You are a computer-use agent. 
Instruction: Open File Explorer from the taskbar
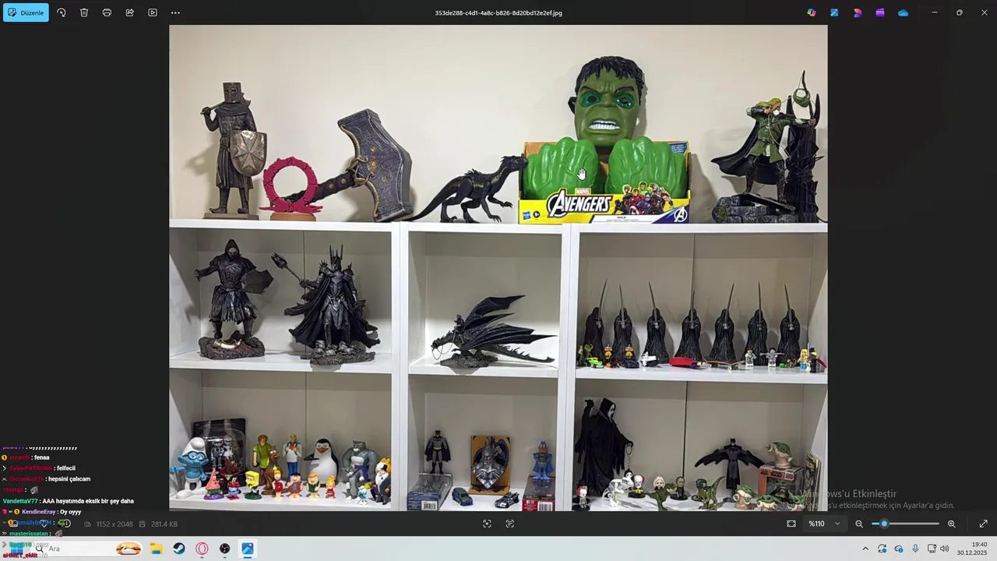(156, 549)
